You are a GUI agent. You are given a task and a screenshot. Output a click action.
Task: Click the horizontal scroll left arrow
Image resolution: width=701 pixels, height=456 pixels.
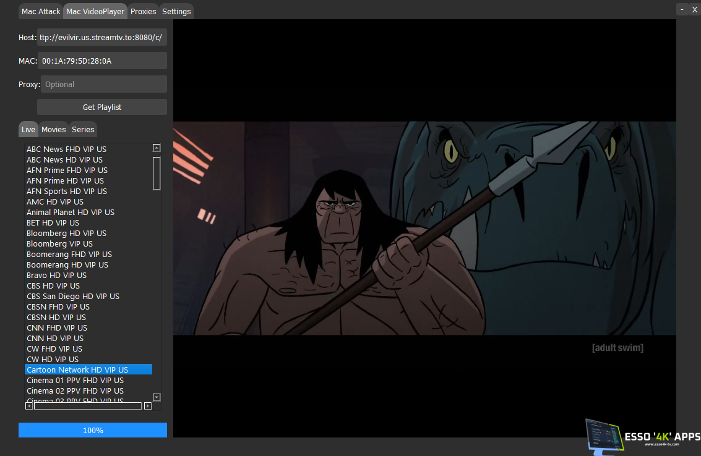coord(29,406)
